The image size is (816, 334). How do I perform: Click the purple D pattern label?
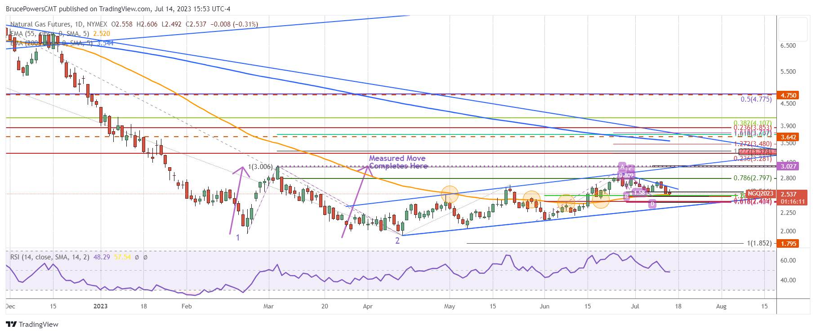coord(653,205)
